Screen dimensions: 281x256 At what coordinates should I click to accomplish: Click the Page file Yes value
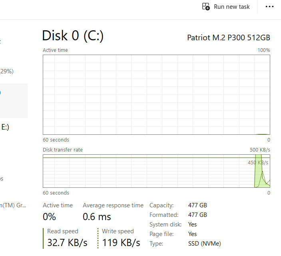click(192, 234)
